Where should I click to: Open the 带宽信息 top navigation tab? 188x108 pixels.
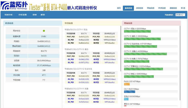151,8
